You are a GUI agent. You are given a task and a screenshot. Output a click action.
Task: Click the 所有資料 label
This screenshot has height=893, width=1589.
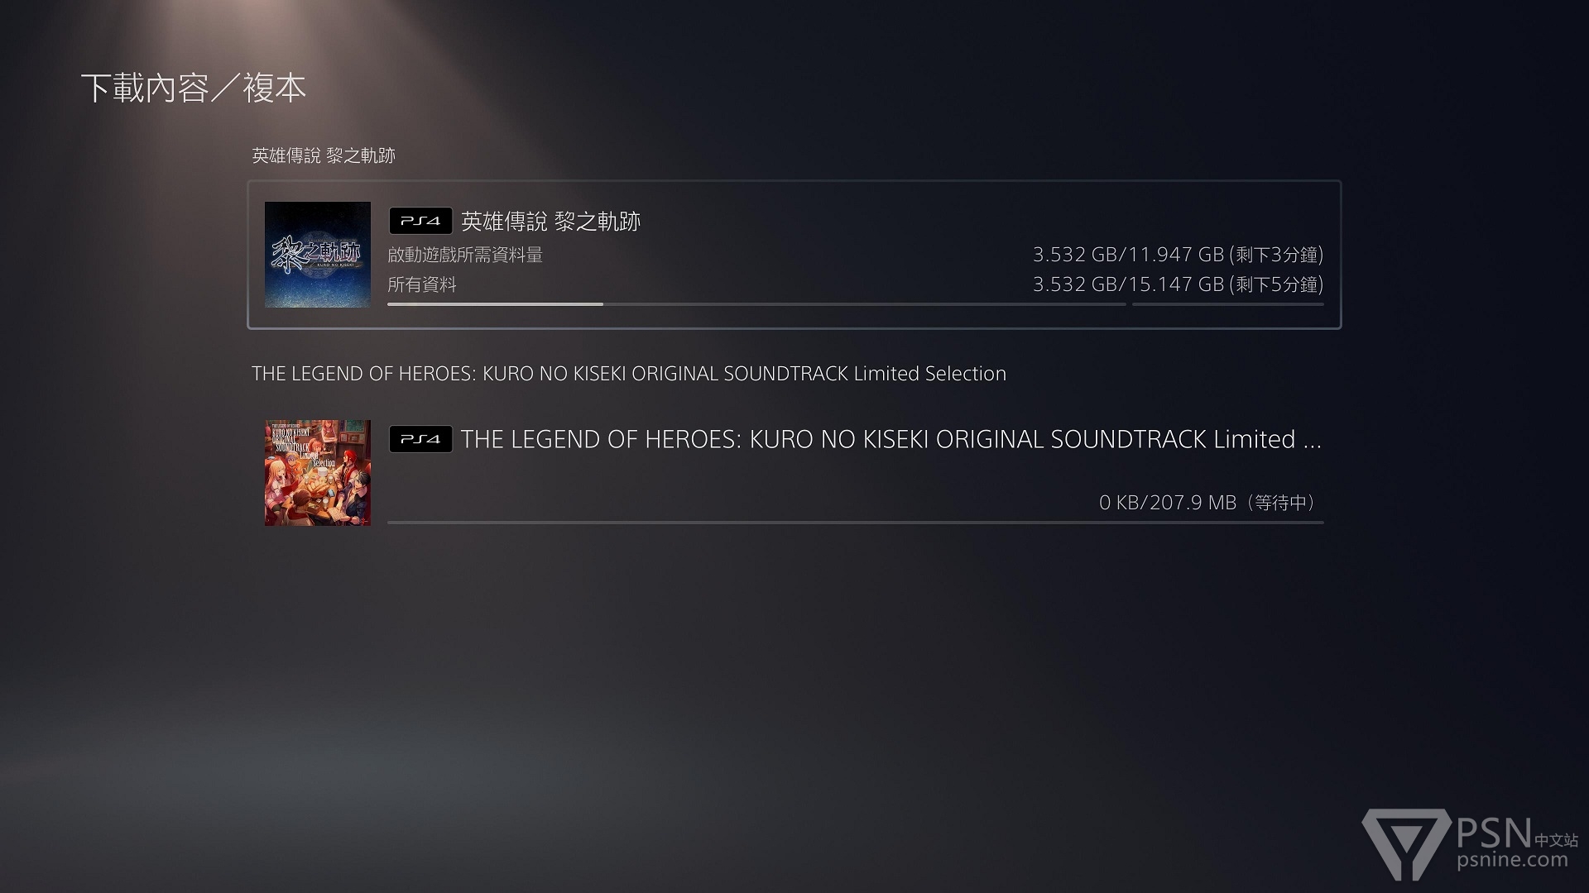tap(422, 284)
